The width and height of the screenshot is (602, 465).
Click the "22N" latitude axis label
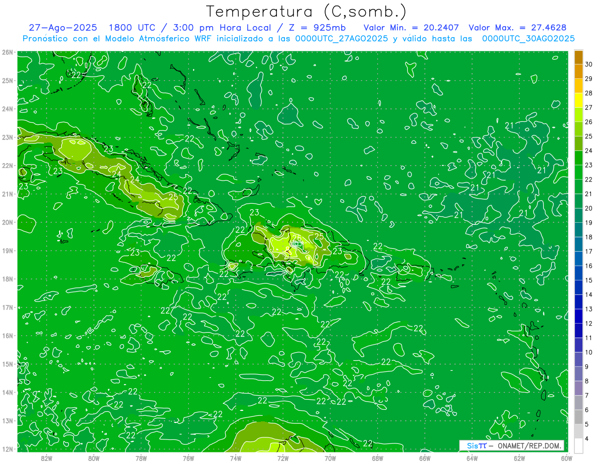[7, 166]
